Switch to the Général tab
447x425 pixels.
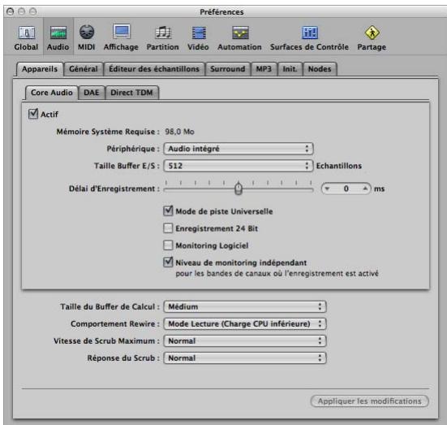[84, 69]
